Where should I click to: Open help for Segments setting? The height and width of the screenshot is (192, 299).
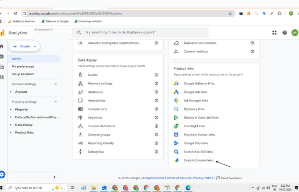click(156, 118)
